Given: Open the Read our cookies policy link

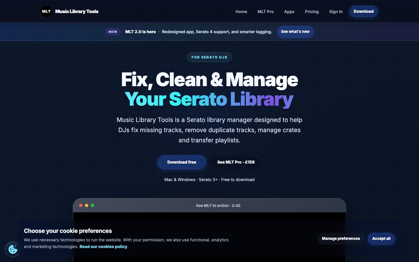Looking at the screenshot, I should [103, 247].
